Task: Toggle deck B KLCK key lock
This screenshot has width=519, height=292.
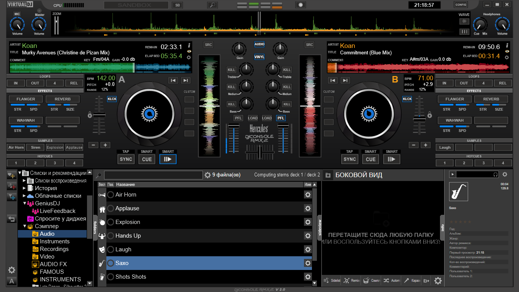Action: (407, 99)
